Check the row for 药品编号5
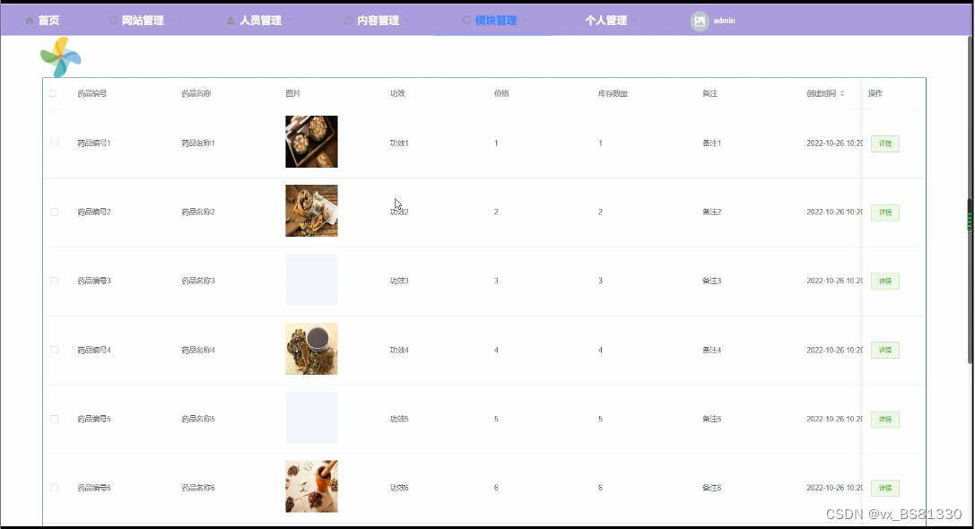Image resolution: width=975 pixels, height=529 pixels. coord(54,419)
